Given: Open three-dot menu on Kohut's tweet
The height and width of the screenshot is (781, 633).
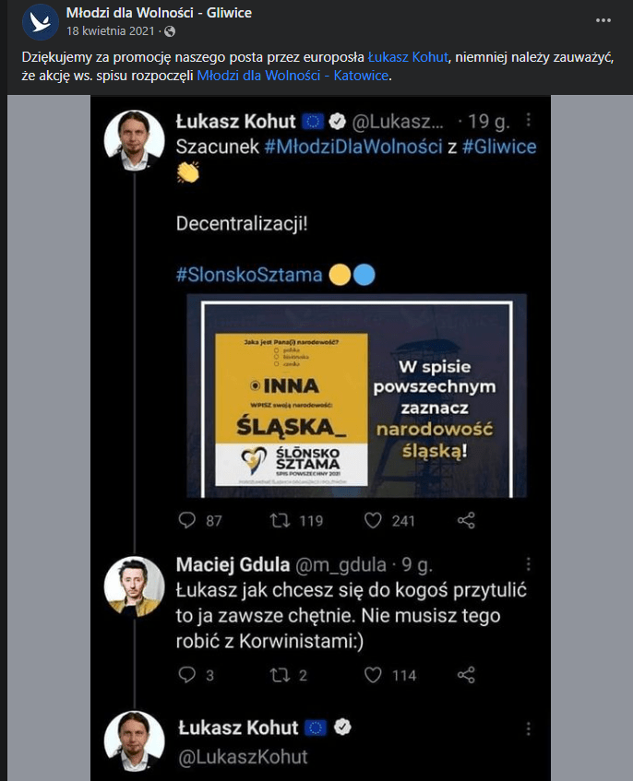Looking at the screenshot, I should point(527,121).
